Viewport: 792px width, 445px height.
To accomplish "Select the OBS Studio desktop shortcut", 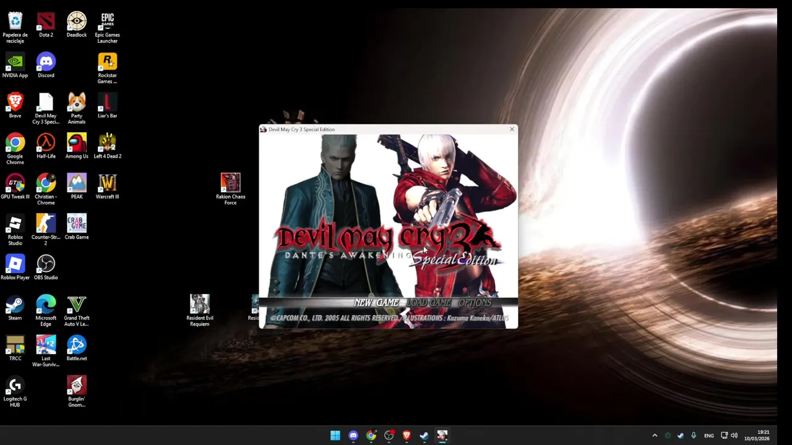I will coord(46,268).
